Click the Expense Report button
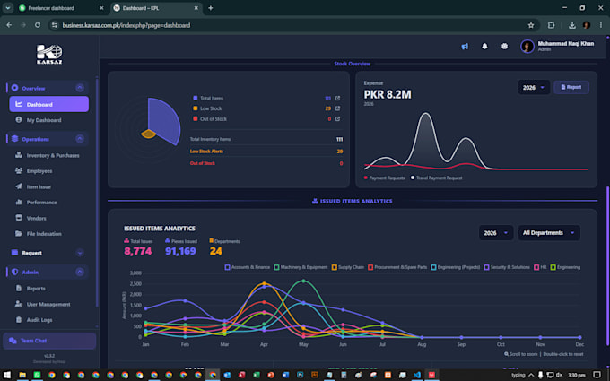 point(571,87)
